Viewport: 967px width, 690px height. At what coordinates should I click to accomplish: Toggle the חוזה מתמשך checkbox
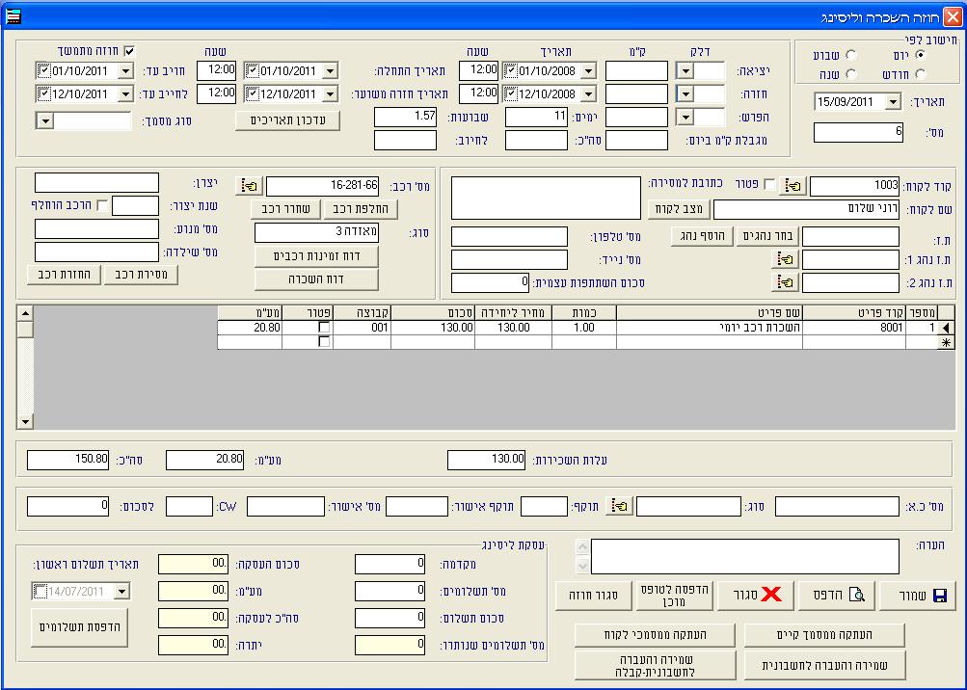[129, 51]
